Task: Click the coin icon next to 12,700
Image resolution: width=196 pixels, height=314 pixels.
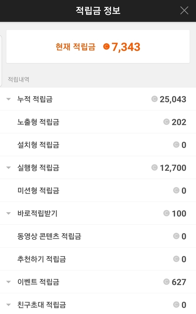Action: coord(155,168)
